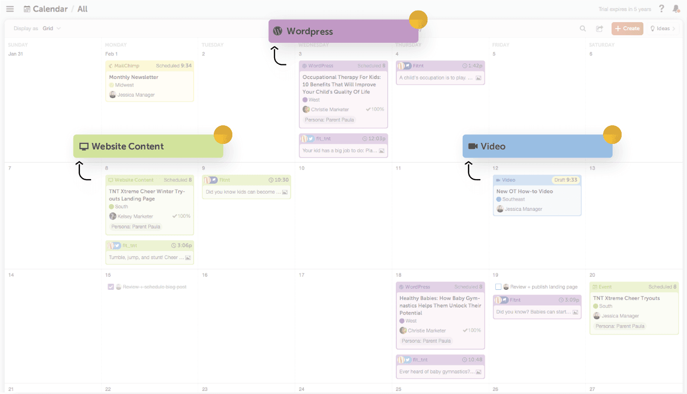Click Jessica Manager avatar on Monthly Newsletter

tap(113, 95)
